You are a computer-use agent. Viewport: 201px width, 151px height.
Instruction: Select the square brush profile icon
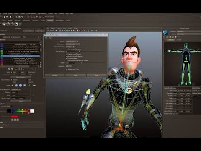click(x=25, y=85)
